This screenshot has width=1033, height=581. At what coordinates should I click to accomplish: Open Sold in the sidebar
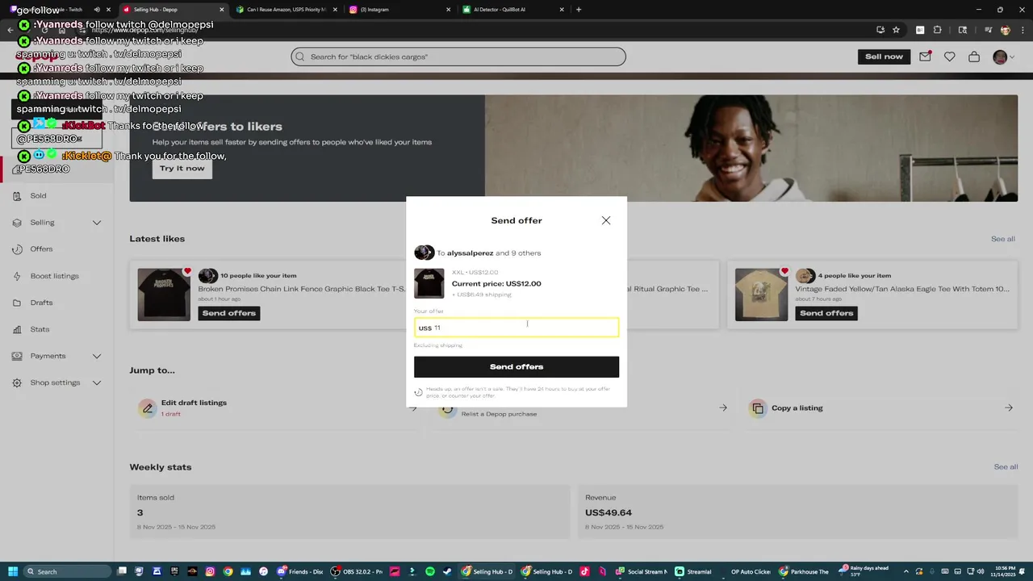(x=38, y=196)
